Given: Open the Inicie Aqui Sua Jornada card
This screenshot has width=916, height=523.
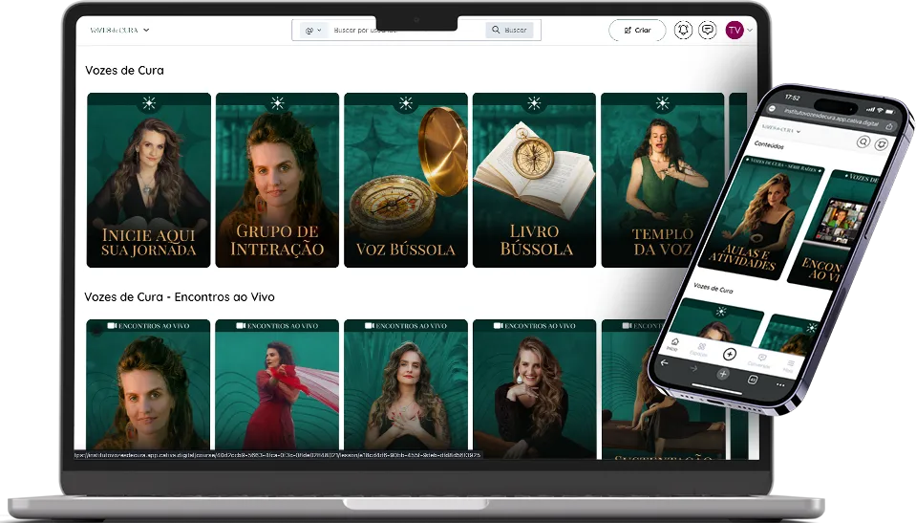Looking at the screenshot, I should point(148,179).
